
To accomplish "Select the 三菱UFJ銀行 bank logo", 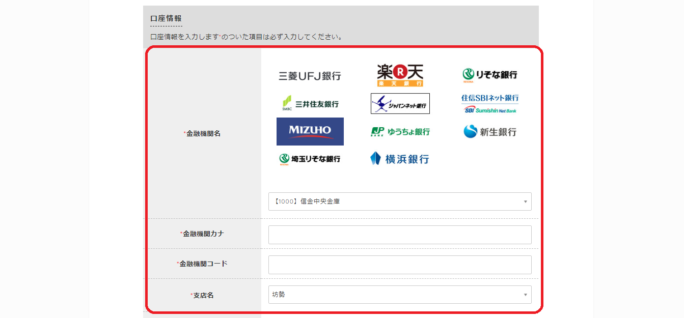I will pos(310,76).
